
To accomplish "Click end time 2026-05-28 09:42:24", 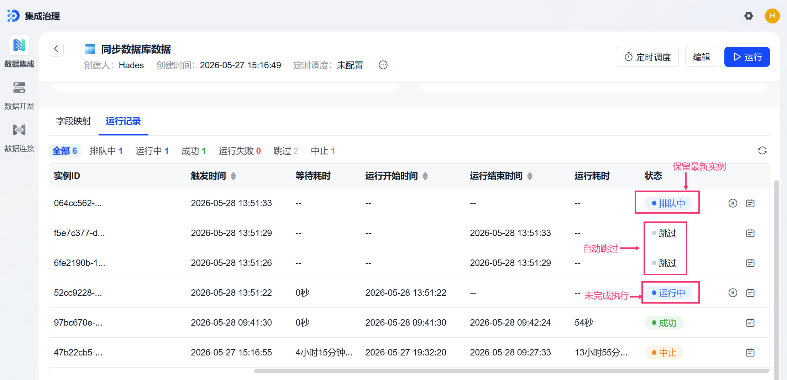I will 510,323.
